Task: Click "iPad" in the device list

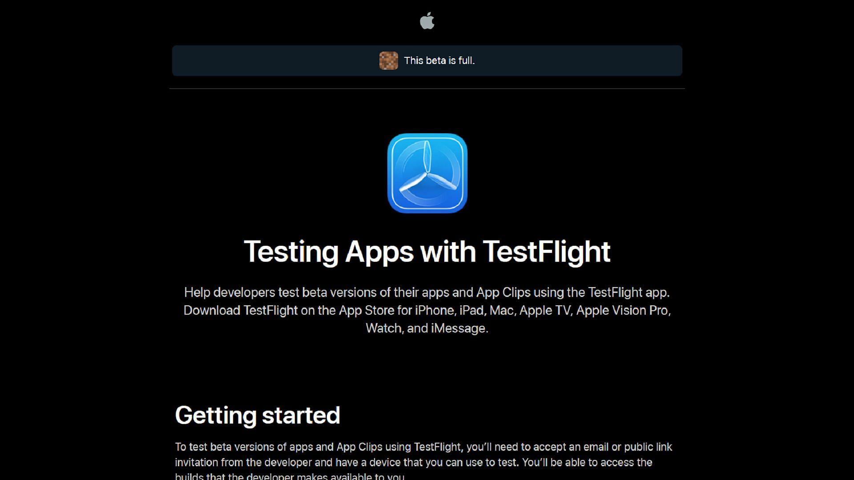Action: pyautogui.click(x=471, y=310)
